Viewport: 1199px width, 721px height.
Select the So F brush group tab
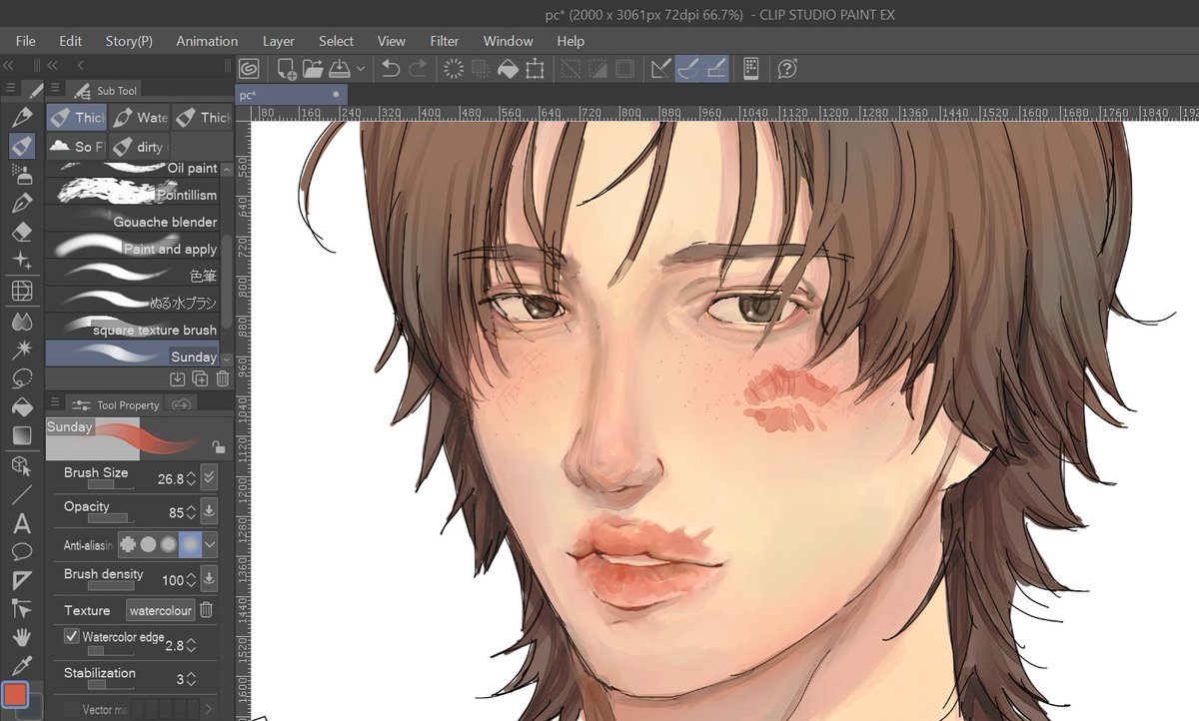coord(76,146)
